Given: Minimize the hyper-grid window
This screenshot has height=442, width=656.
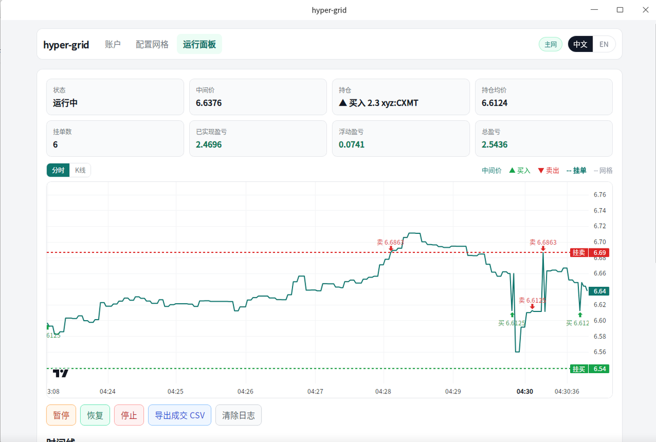Looking at the screenshot, I should (595, 10).
